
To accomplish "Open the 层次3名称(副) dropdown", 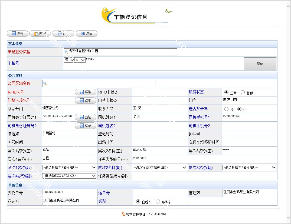I will coord(249,168).
